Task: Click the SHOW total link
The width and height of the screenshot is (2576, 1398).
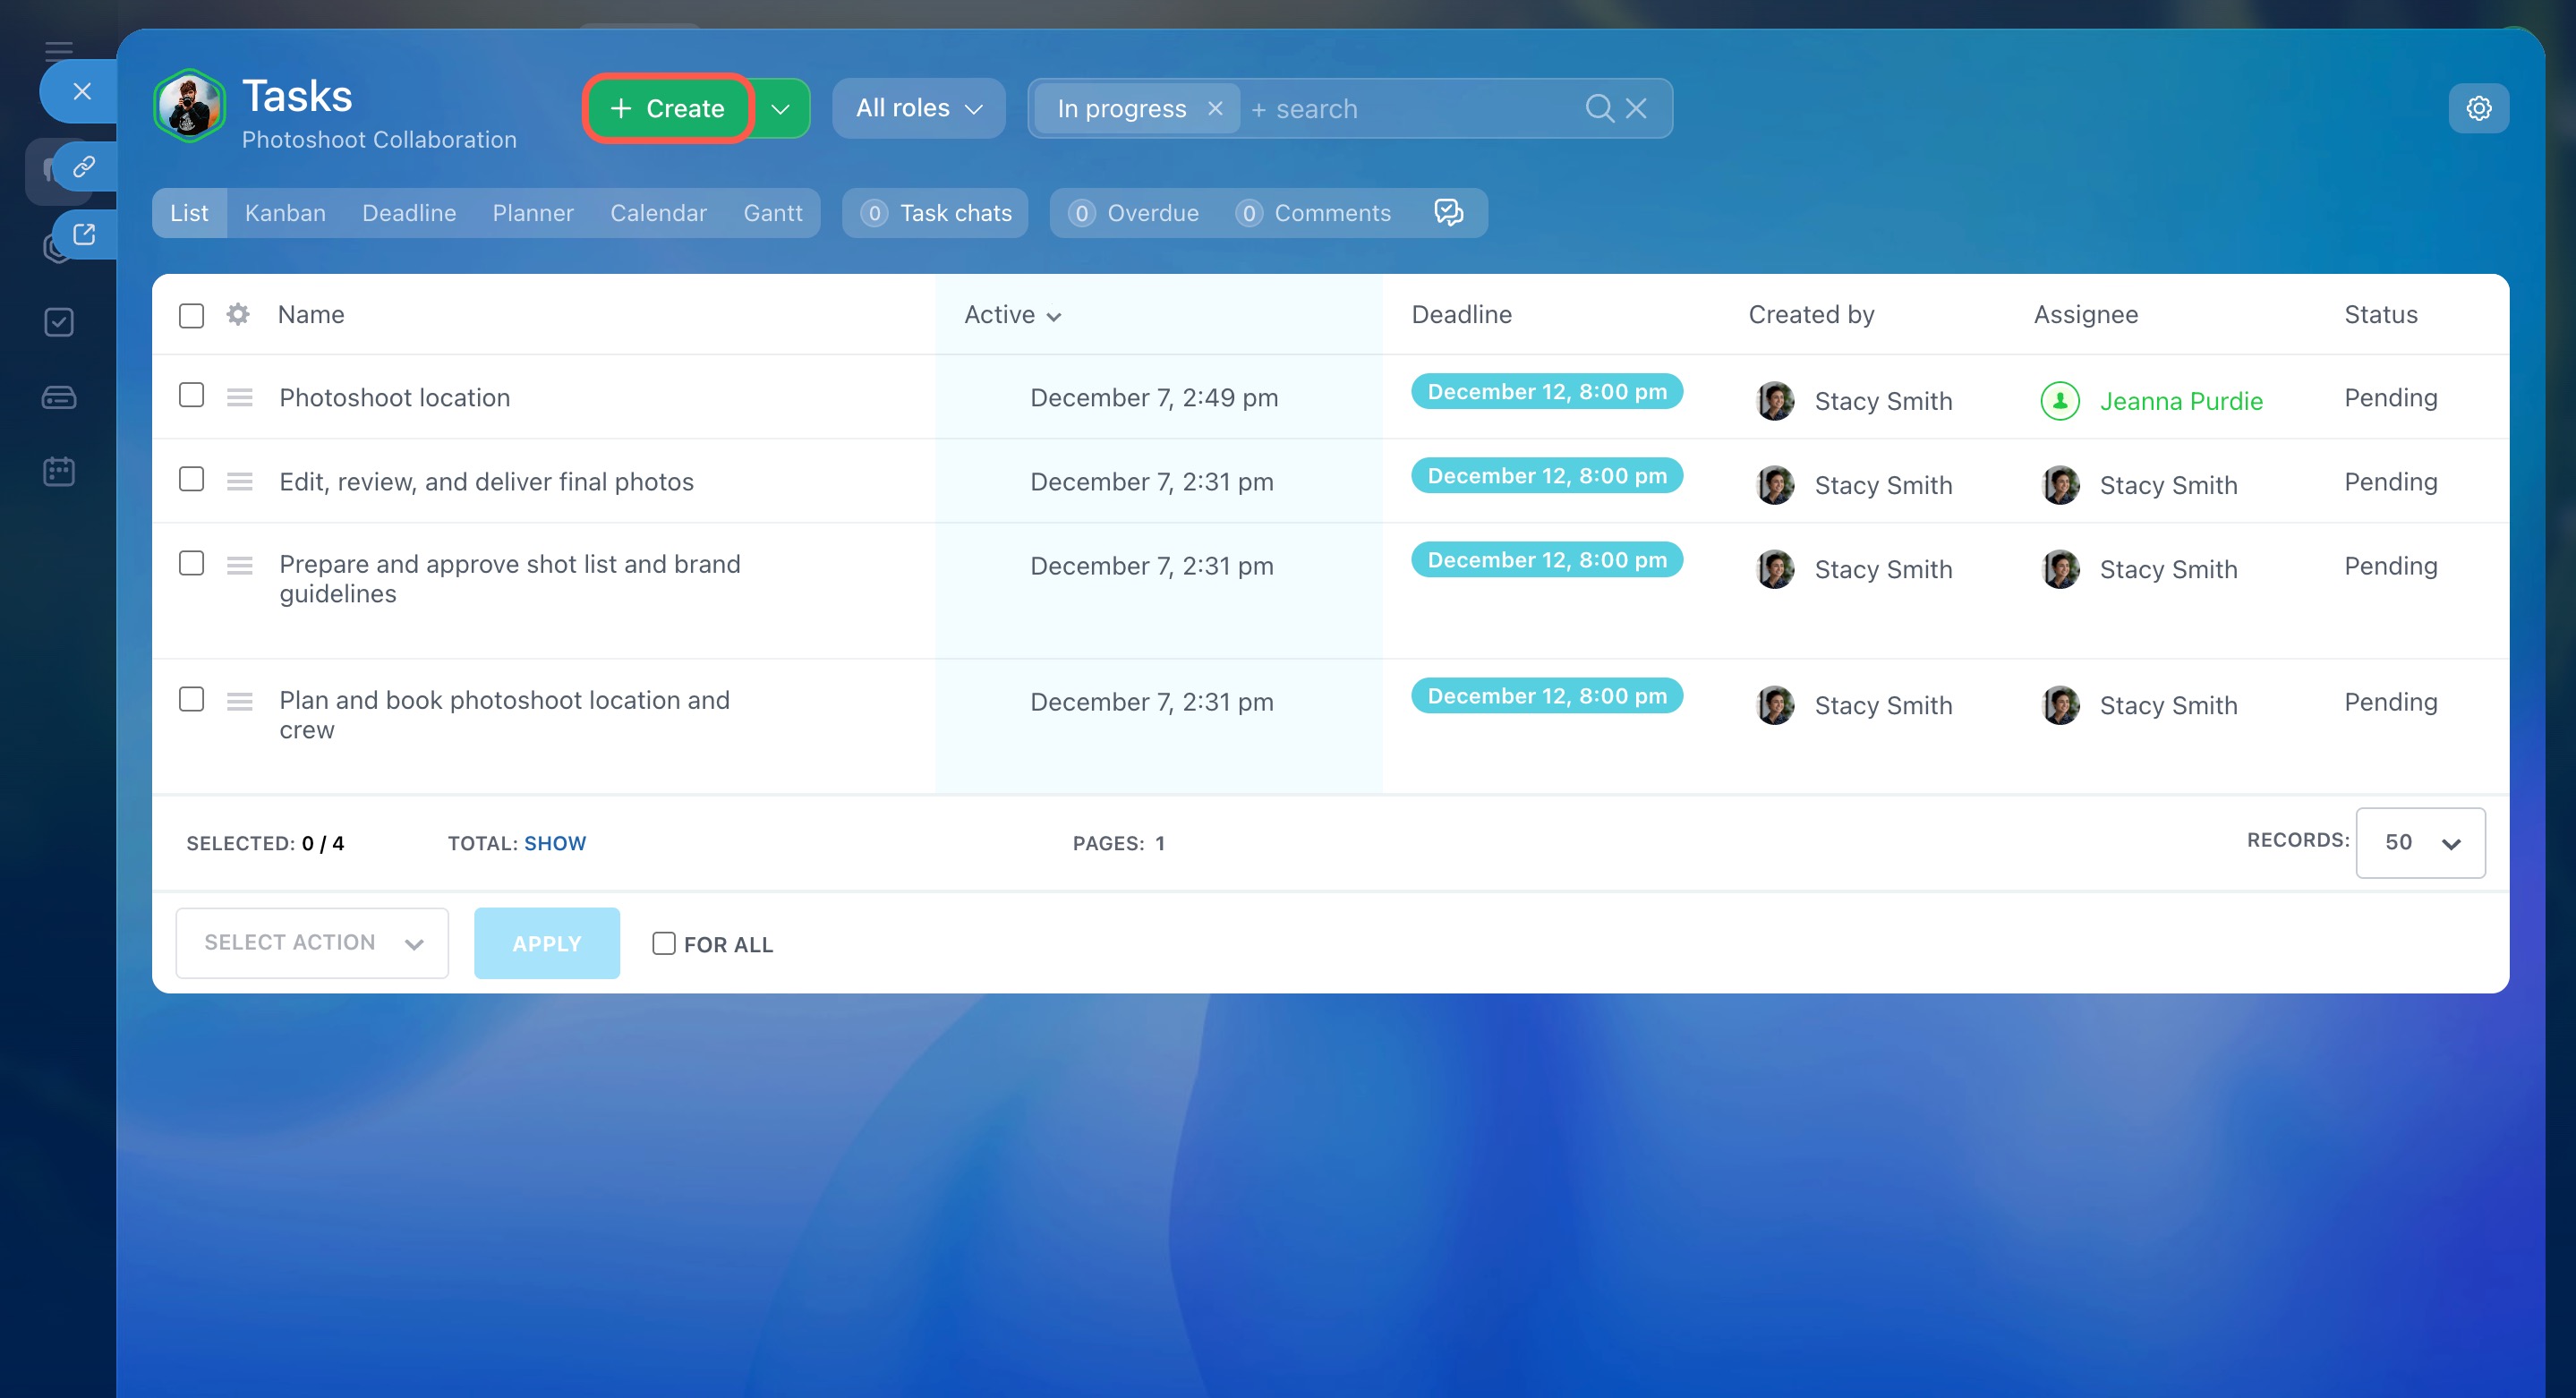Action: [x=555, y=843]
